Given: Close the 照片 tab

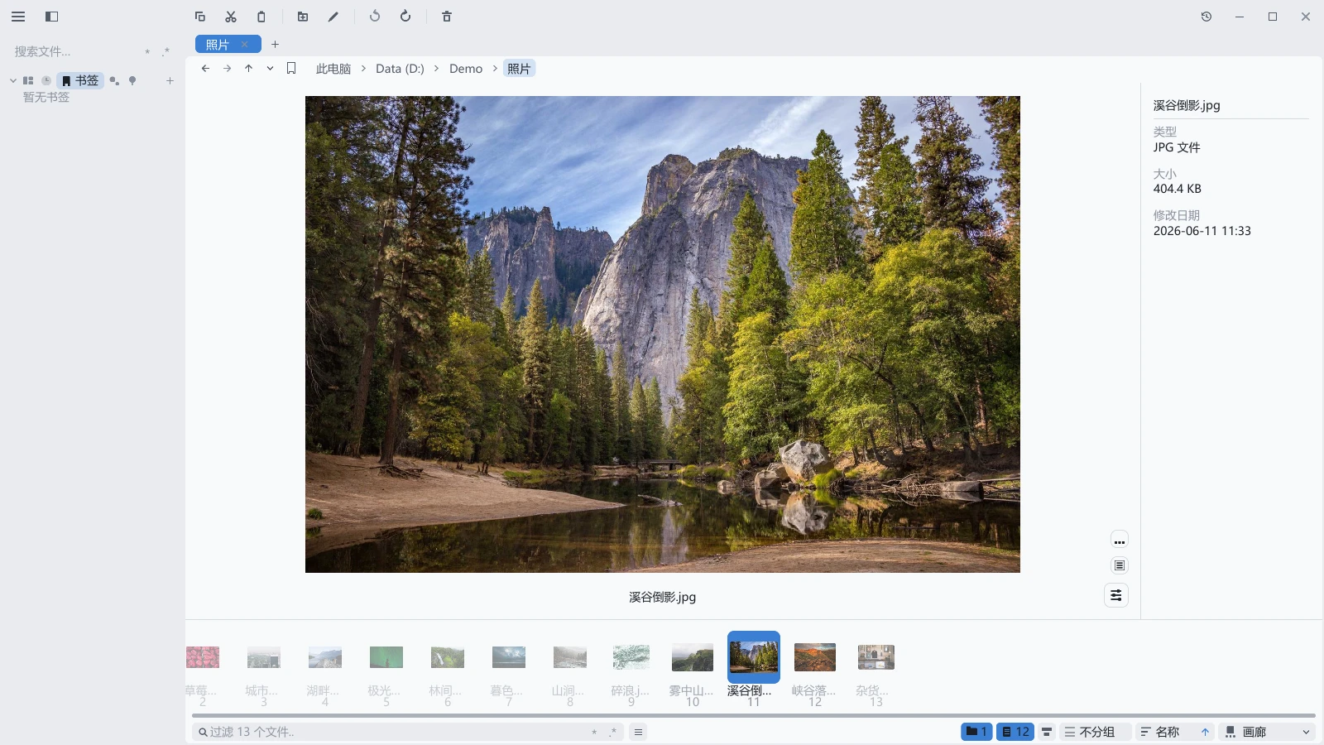Looking at the screenshot, I should [x=245, y=45].
